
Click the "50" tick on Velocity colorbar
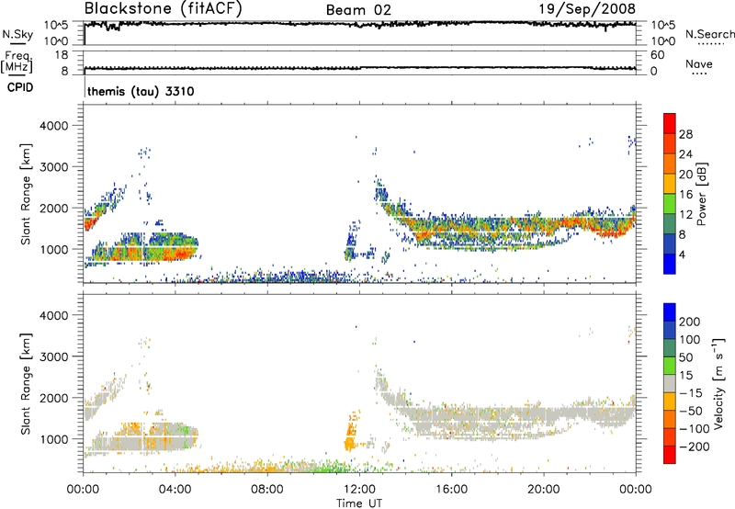[685, 357]
